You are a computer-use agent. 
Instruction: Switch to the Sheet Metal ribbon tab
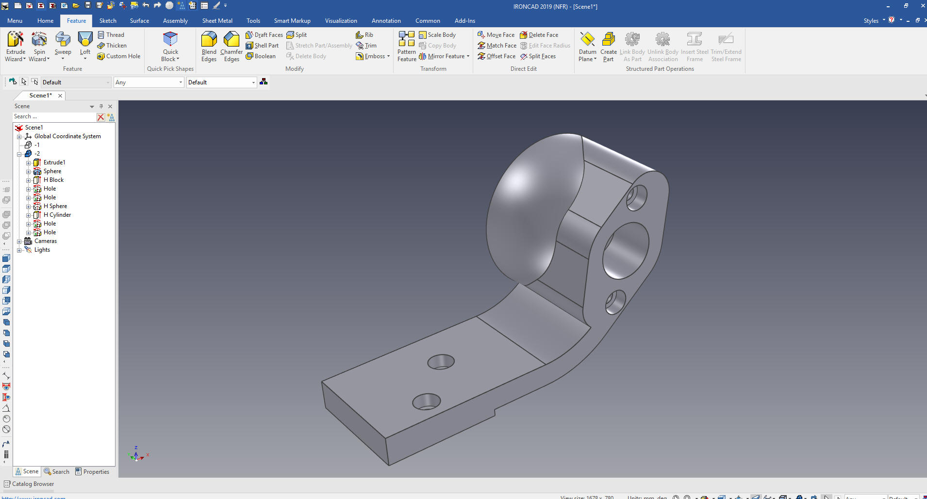coord(217,21)
